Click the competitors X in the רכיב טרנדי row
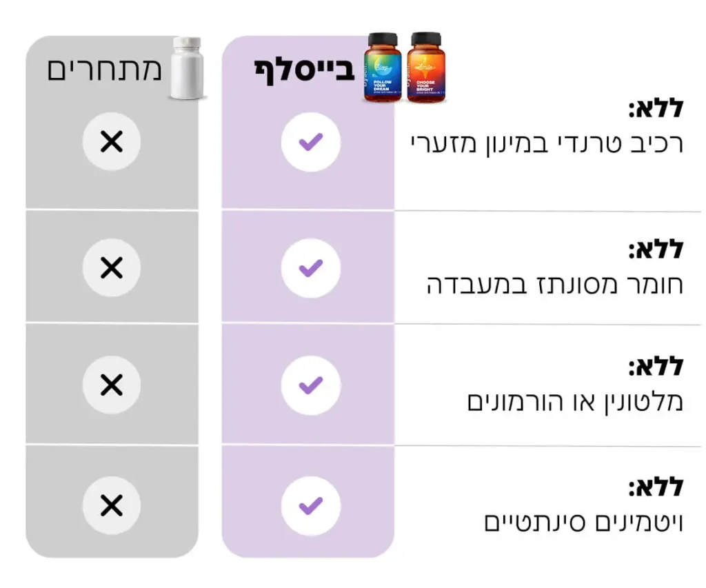 (x=111, y=143)
